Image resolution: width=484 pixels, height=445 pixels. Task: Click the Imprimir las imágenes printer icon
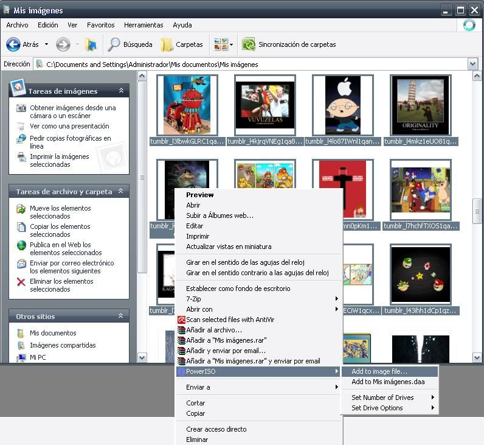coord(21,157)
